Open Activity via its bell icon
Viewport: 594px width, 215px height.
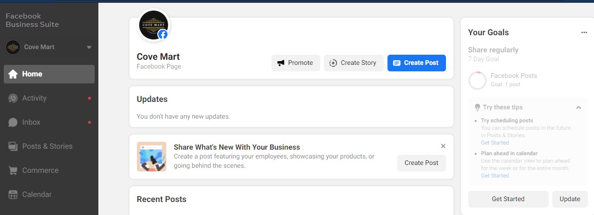(13, 98)
